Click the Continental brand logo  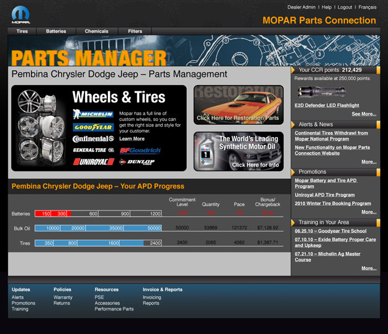[93, 139]
